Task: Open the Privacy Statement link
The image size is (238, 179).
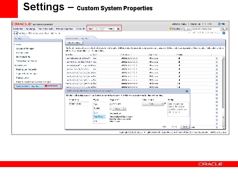Action: point(199,132)
